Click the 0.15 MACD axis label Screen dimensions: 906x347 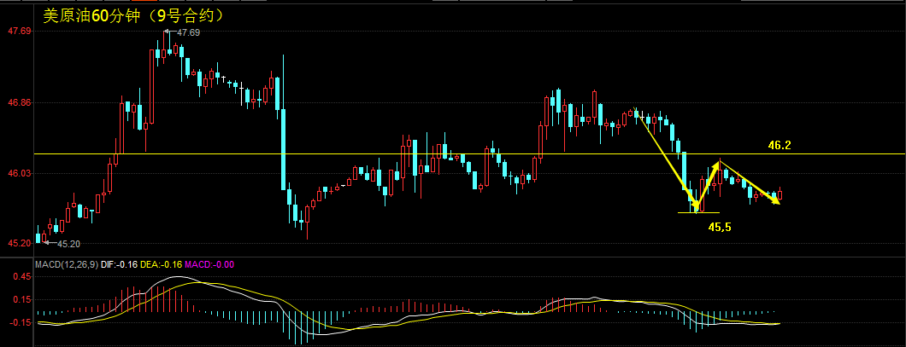[21, 299]
